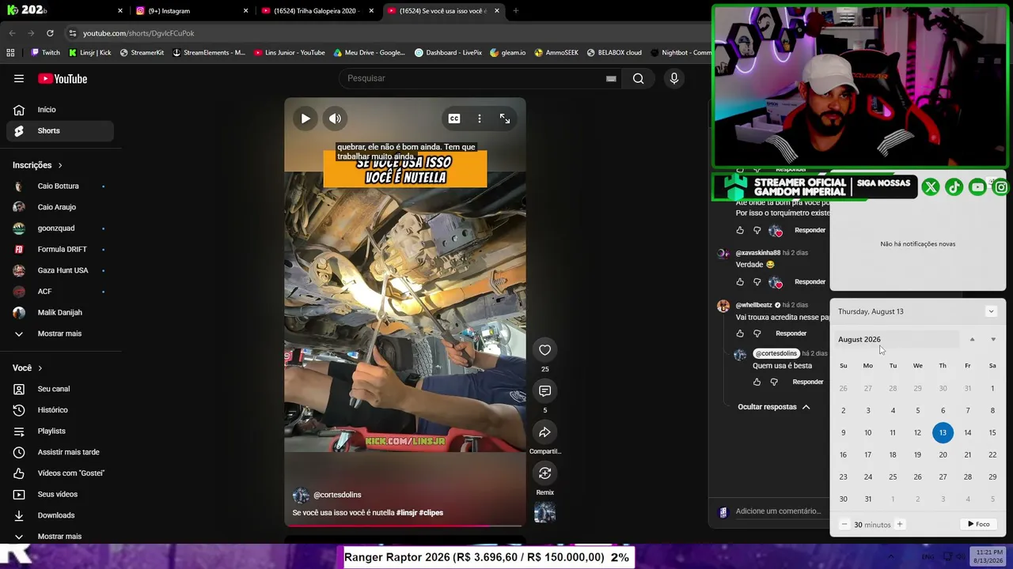Reply to the "Quem usa é besta" reply

[808, 382]
